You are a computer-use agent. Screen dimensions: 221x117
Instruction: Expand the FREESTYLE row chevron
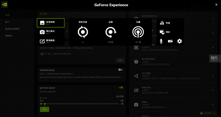213,90
